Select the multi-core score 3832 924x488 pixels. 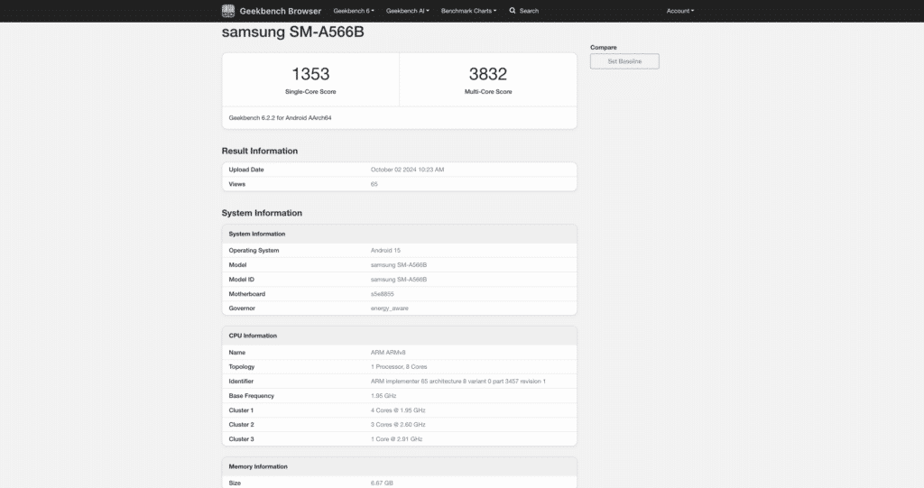[x=488, y=74]
